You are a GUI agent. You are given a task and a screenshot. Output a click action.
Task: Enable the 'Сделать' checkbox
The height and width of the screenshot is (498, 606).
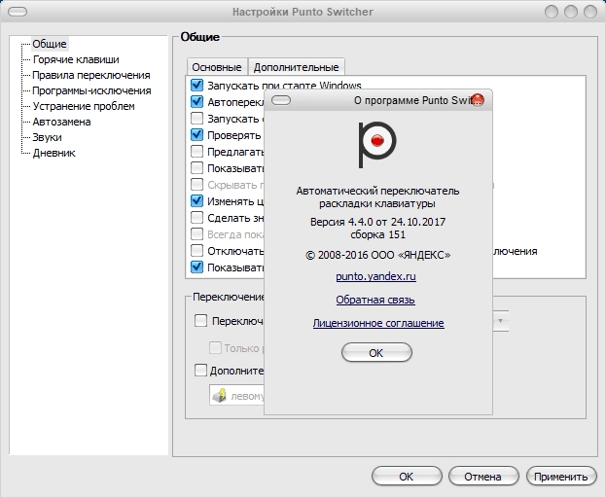(197, 218)
